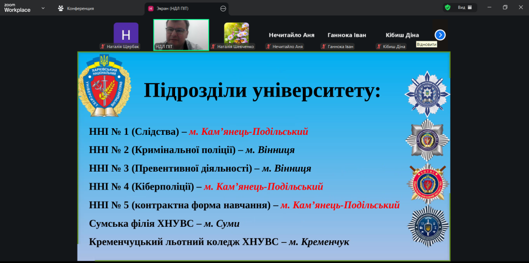This screenshot has width=529, height=263.
Task: Select the Кібиш Діна participant tile
Action: (402, 35)
